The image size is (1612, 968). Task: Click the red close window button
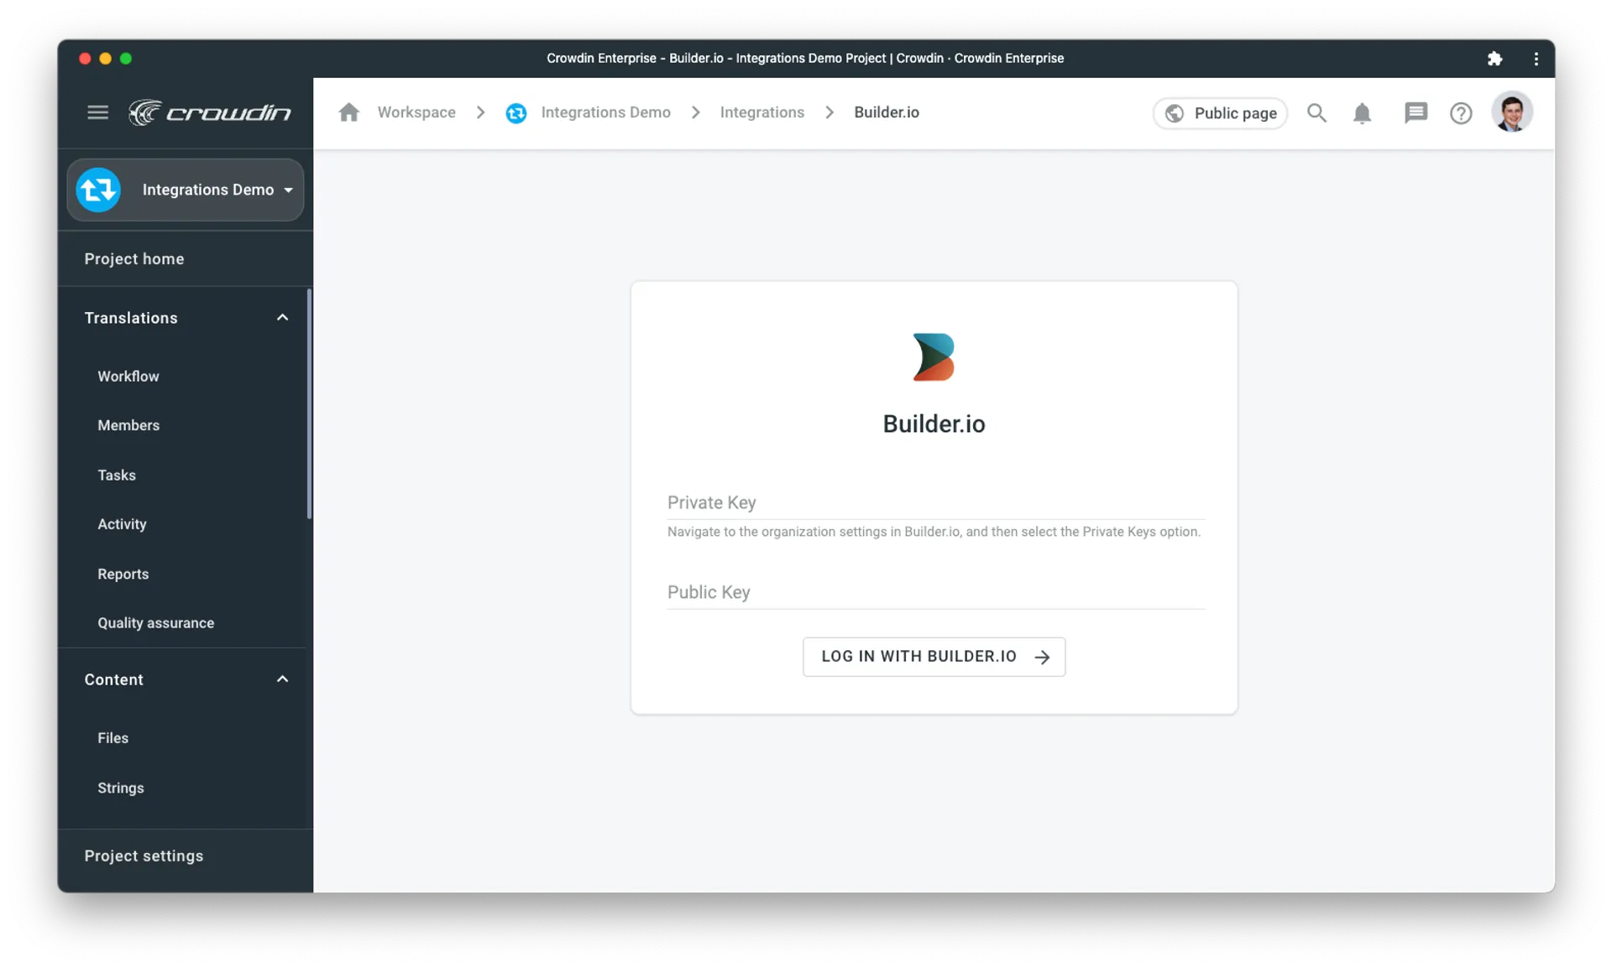pos(85,59)
